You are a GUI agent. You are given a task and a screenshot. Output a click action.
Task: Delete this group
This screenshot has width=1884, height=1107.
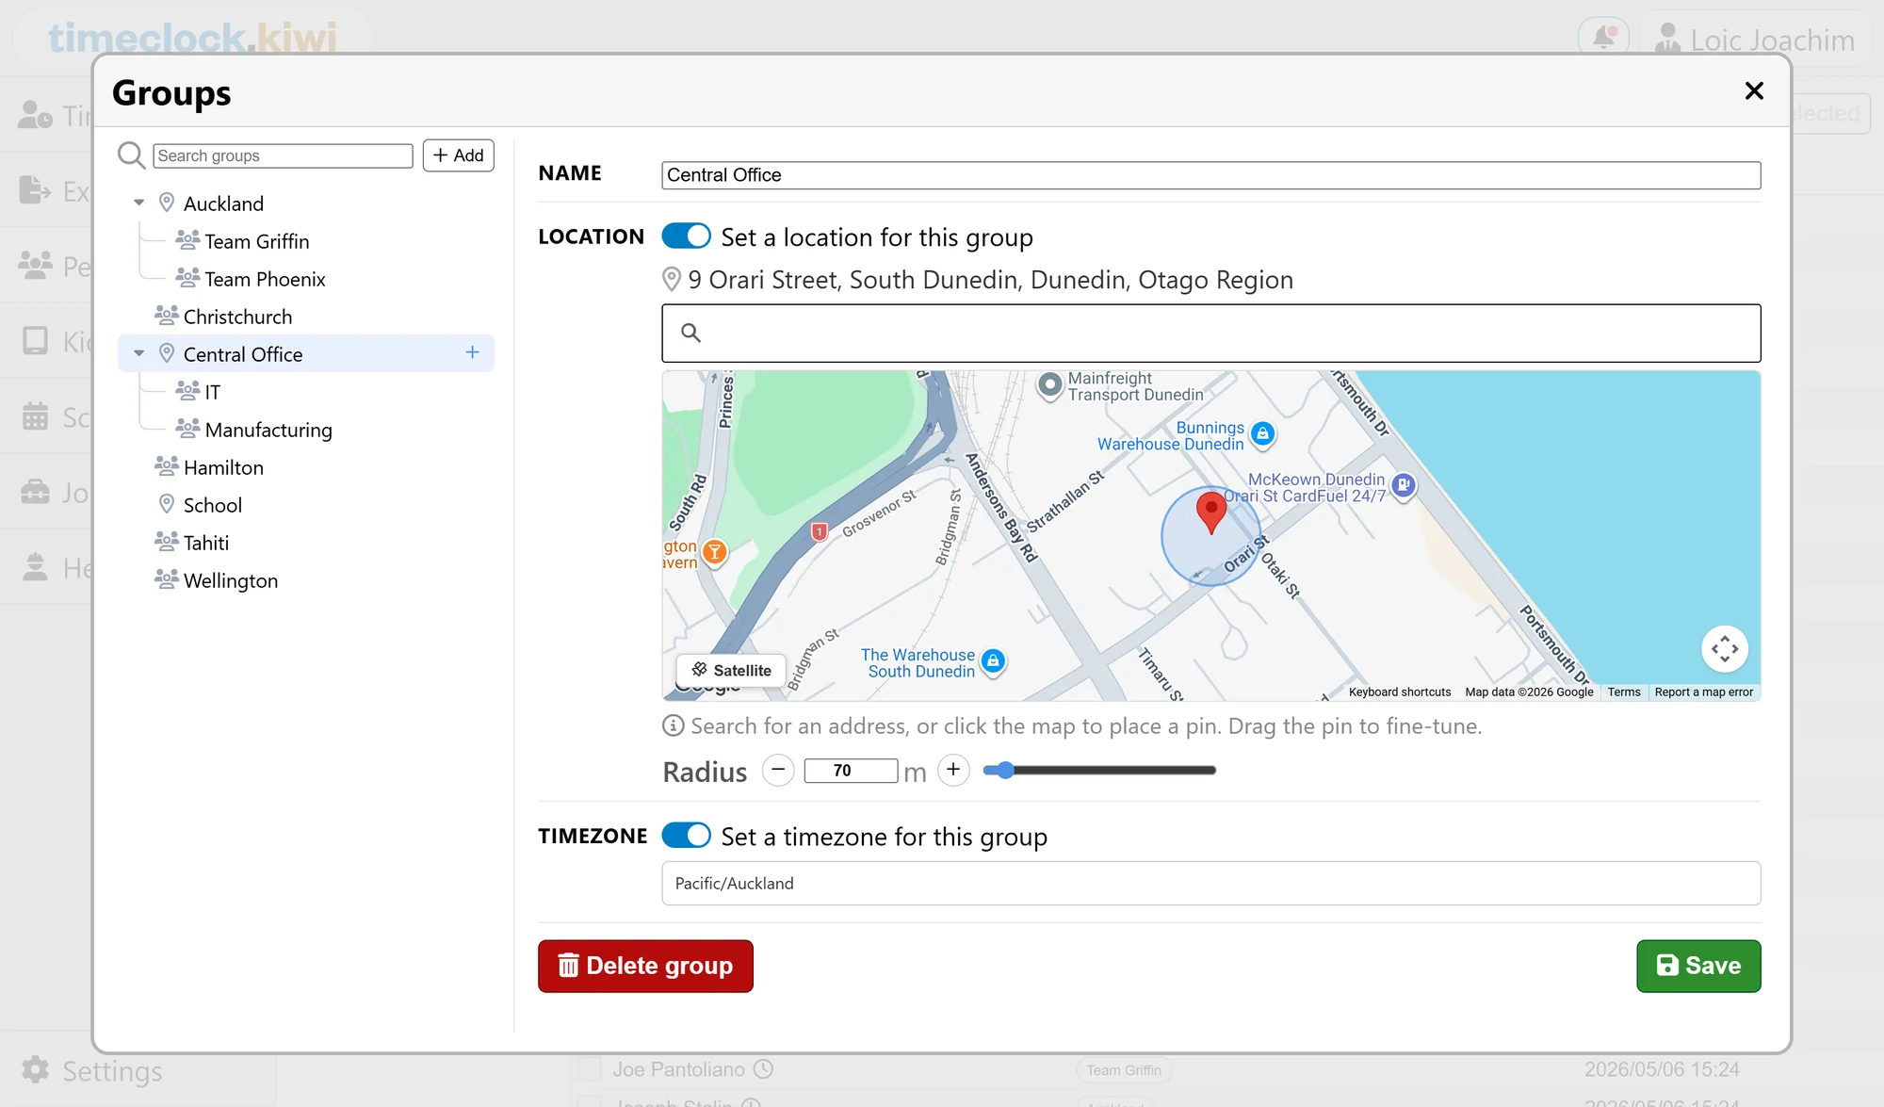point(645,966)
